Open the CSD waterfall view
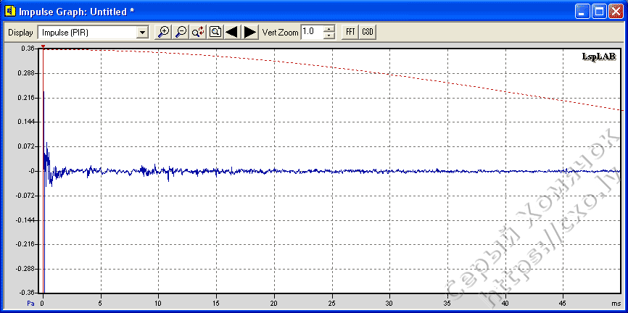 (x=368, y=32)
